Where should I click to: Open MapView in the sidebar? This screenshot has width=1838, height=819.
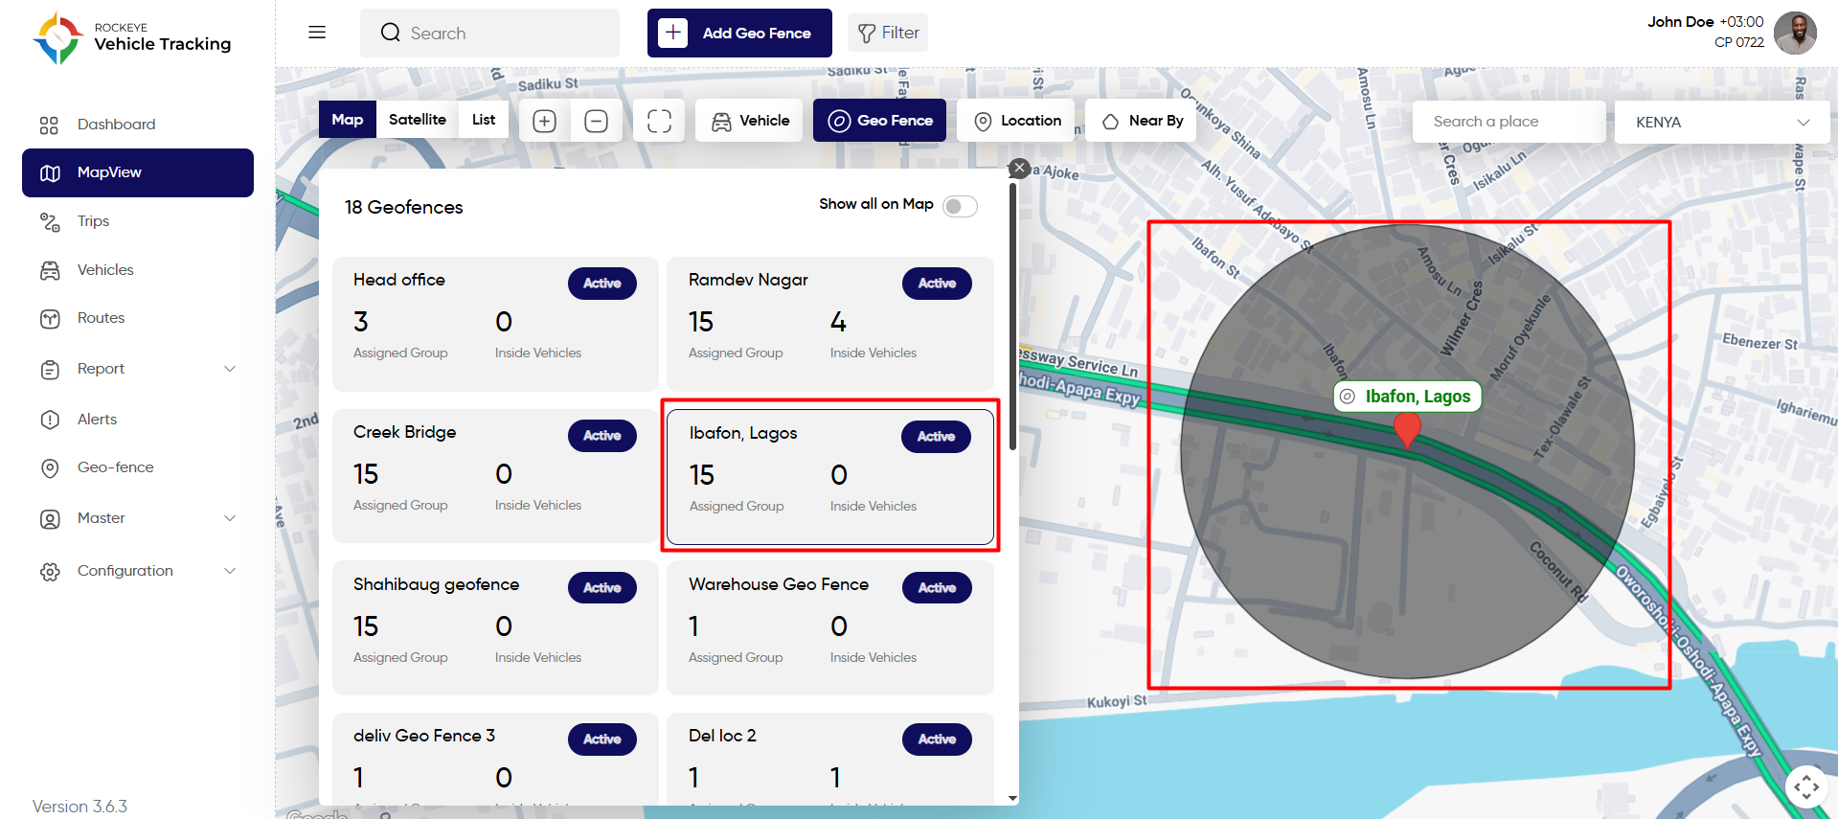138,172
